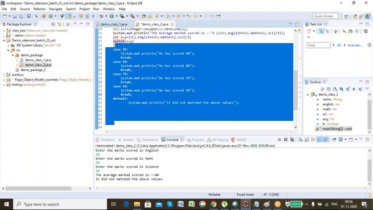This screenshot has width=373, height=210.
Task: Click the All link in Task List
Action: pos(339,45)
